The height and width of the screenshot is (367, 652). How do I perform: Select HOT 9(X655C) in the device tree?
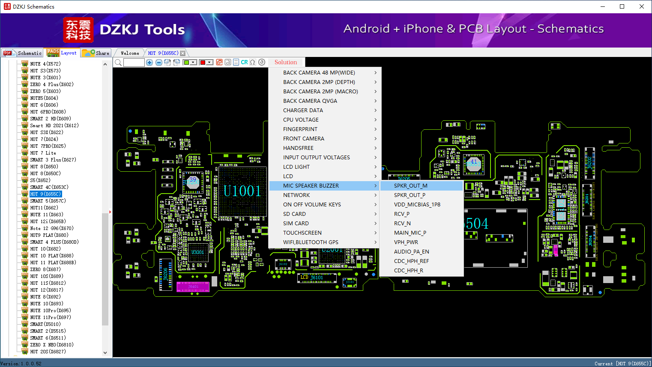(x=45, y=194)
